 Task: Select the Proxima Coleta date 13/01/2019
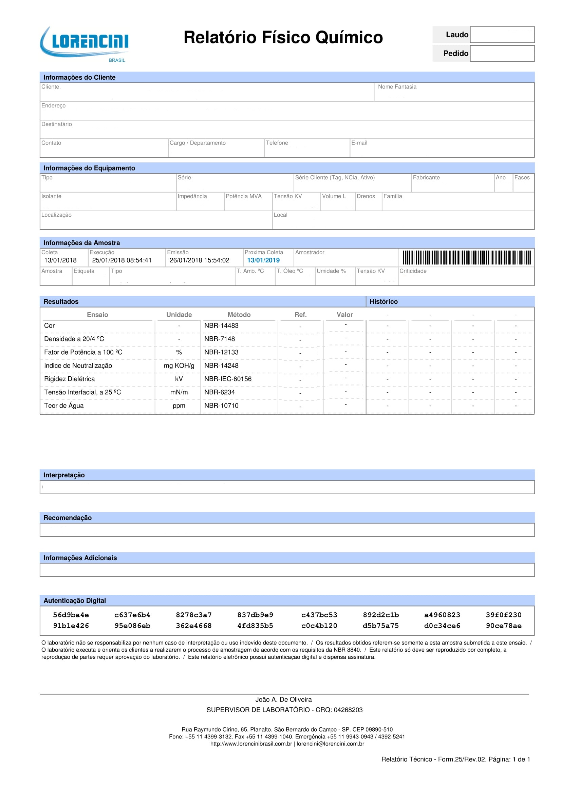click(x=263, y=260)
